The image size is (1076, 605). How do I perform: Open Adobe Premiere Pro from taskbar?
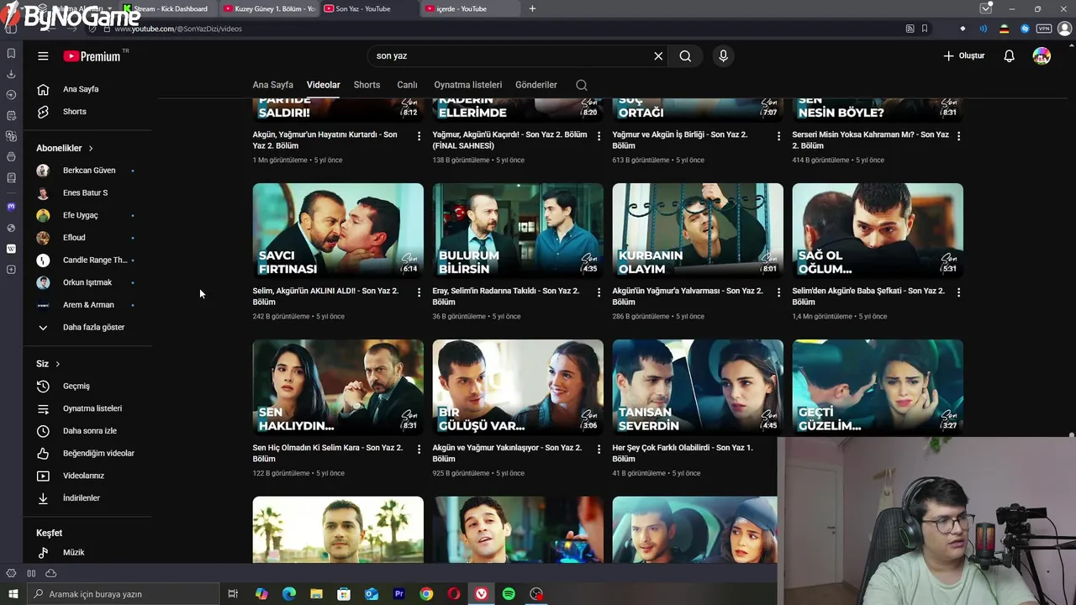point(399,594)
